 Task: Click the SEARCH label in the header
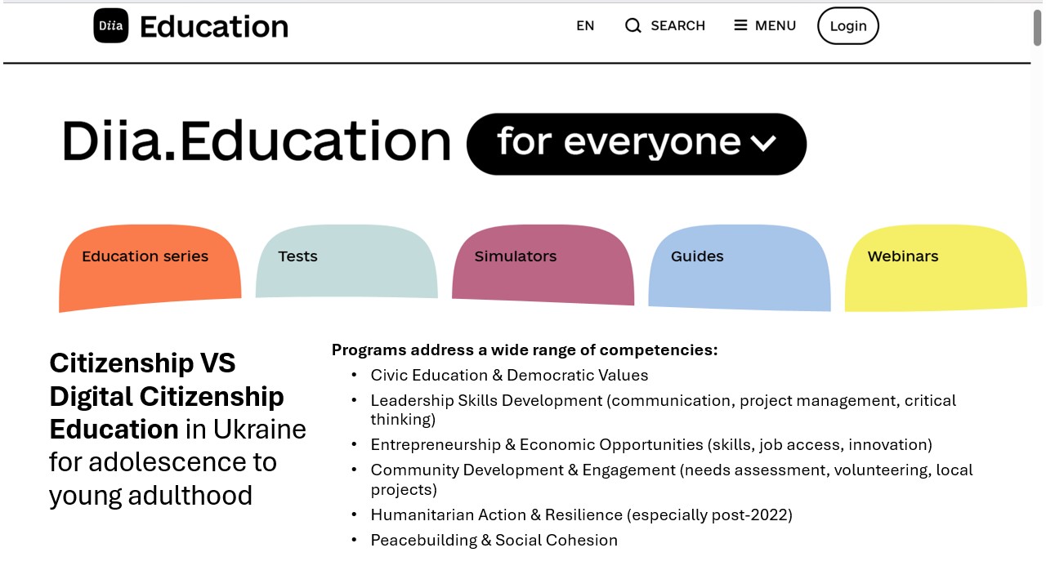click(x=677, y=26)
